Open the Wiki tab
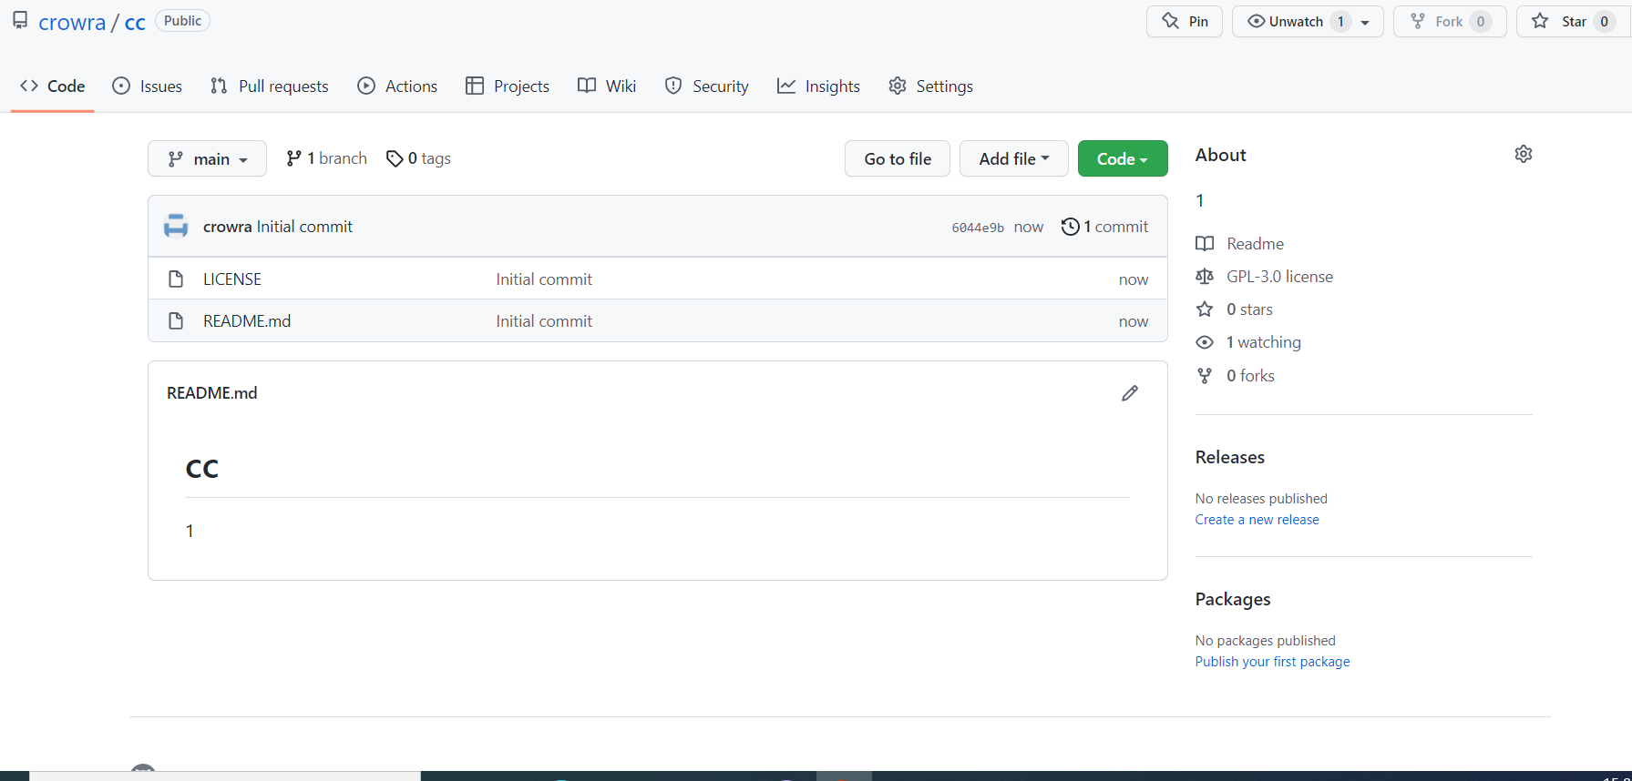This screenshot has height=781, width=1632. coord(607,86)
